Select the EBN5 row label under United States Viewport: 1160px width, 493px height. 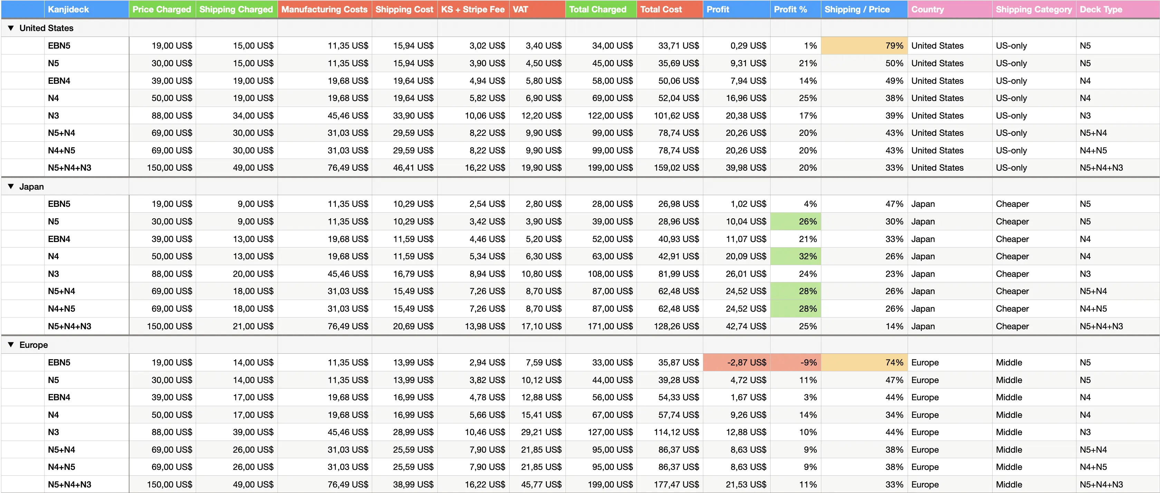click(59, 46)
